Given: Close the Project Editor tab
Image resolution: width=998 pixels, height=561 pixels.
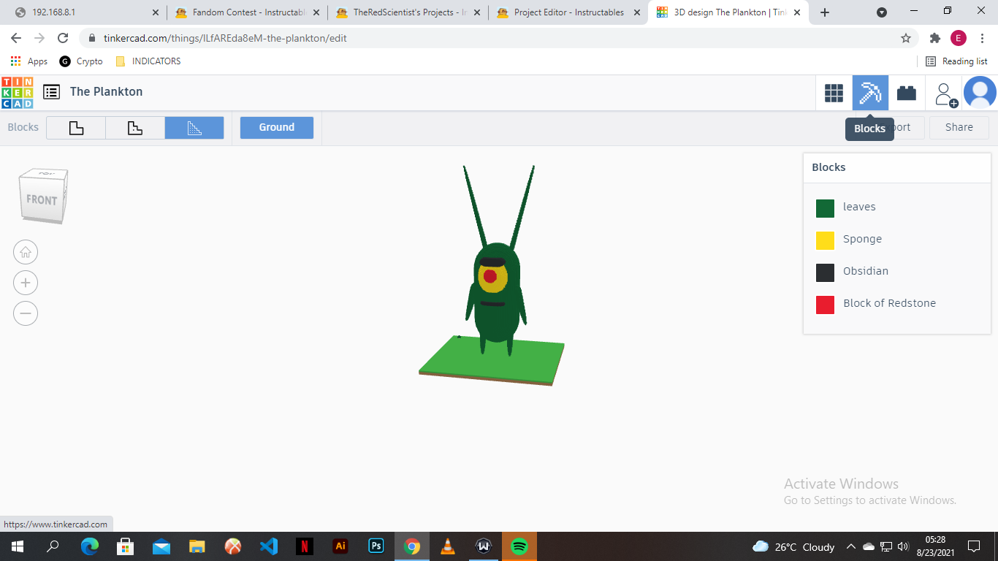Looking at the screenshot, I should [x=636, y=12].
